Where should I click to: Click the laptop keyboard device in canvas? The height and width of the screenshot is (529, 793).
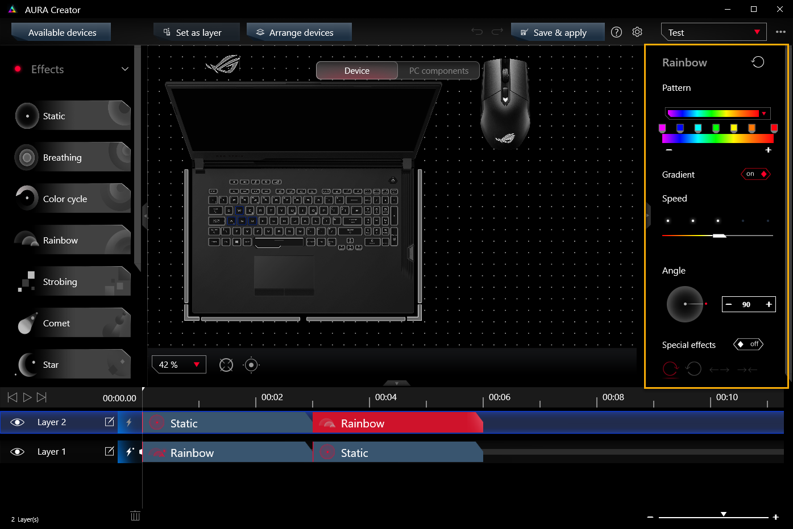(302, 202)
